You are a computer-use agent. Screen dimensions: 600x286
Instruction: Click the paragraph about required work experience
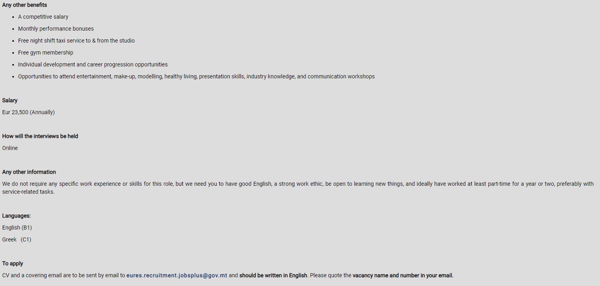pos(298,188)
